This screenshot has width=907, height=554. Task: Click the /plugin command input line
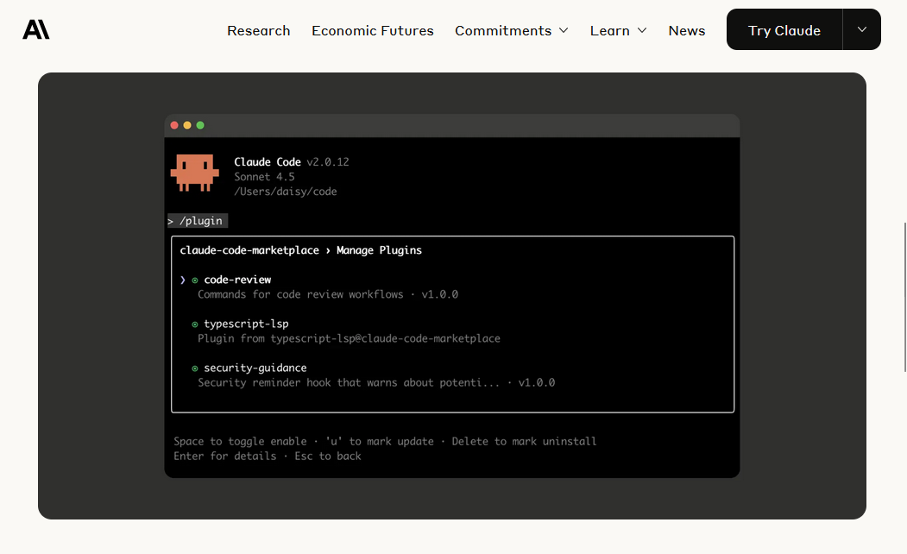pyautogui.click(x=198, y=221)
